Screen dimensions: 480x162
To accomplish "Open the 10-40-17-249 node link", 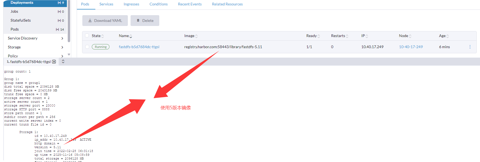I will coord(411,47).
